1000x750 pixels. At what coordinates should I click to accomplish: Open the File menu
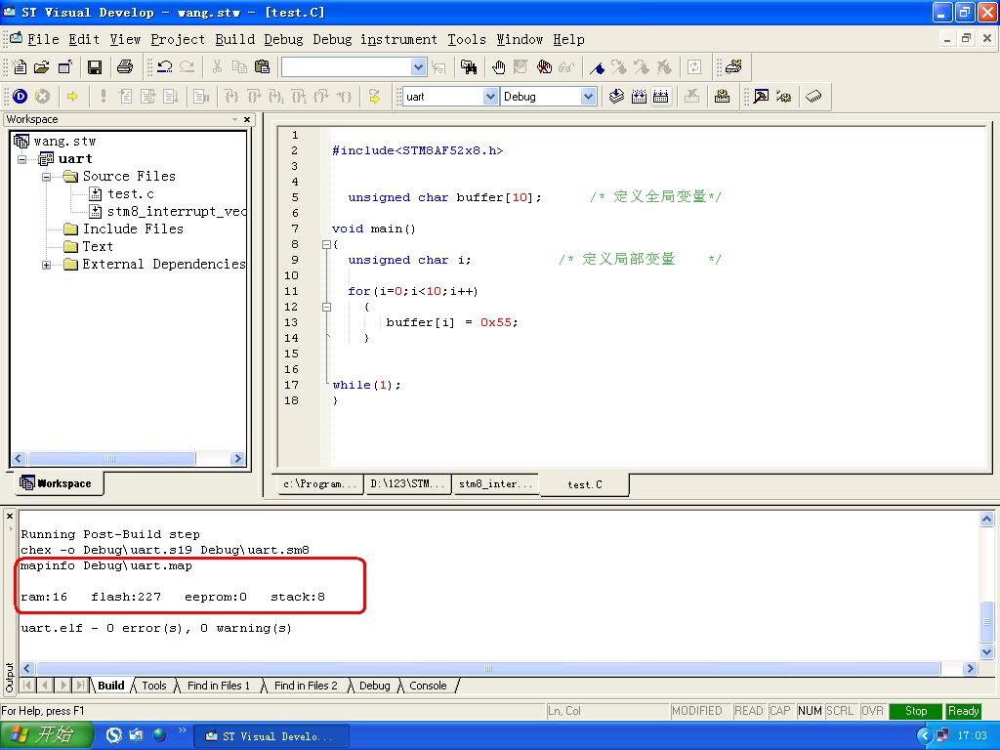pyautogui.click(x=43, y=39)
